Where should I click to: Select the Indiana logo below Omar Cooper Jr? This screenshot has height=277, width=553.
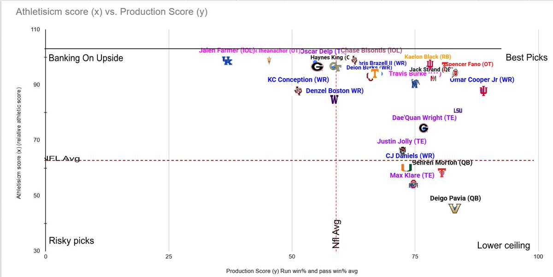click(483, 91)
